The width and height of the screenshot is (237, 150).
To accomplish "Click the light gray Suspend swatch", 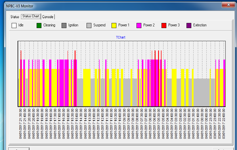I will pos(89,26).
